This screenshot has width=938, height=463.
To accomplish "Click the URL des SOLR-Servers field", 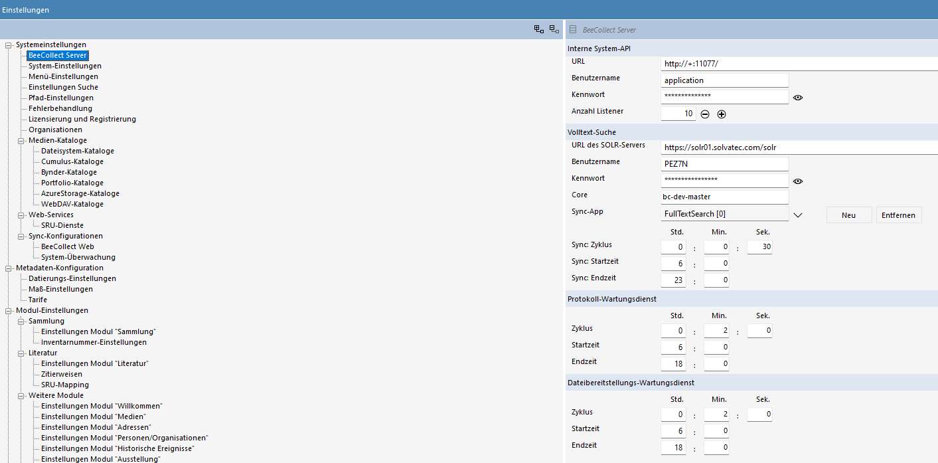I will [x=797, y=147].
